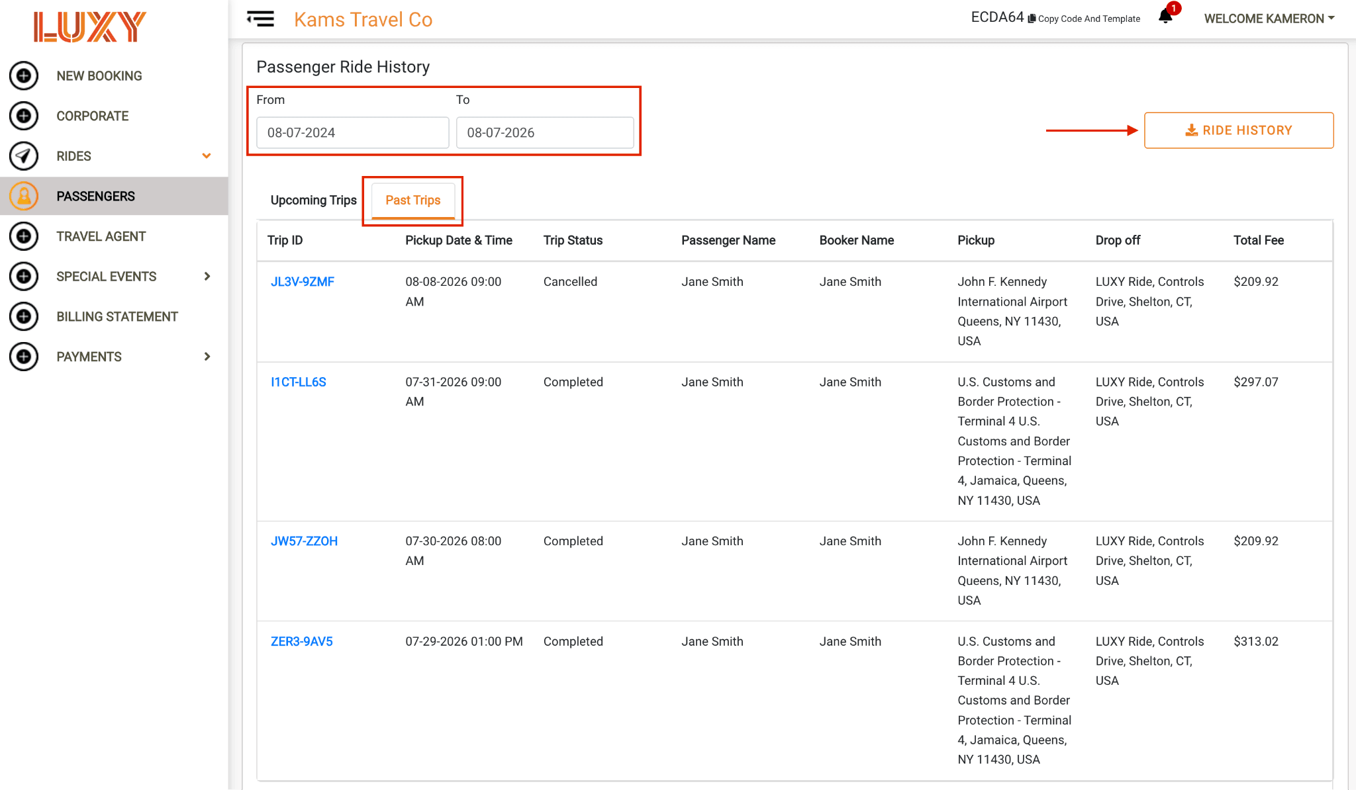Expand the Payments chevron
This screenshot has height=790, width=1356.
[x=207, y=357]
